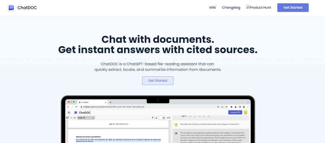The height and width of the screenshot is (143, 325).
Task: Click the headline 'Chat with documents.'
Action: (158, 39)
